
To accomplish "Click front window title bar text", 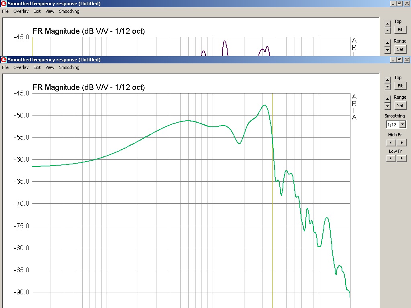I will coord(54,60).
